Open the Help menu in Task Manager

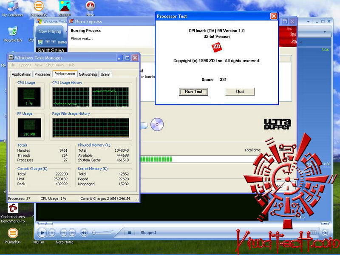[71, 65]
